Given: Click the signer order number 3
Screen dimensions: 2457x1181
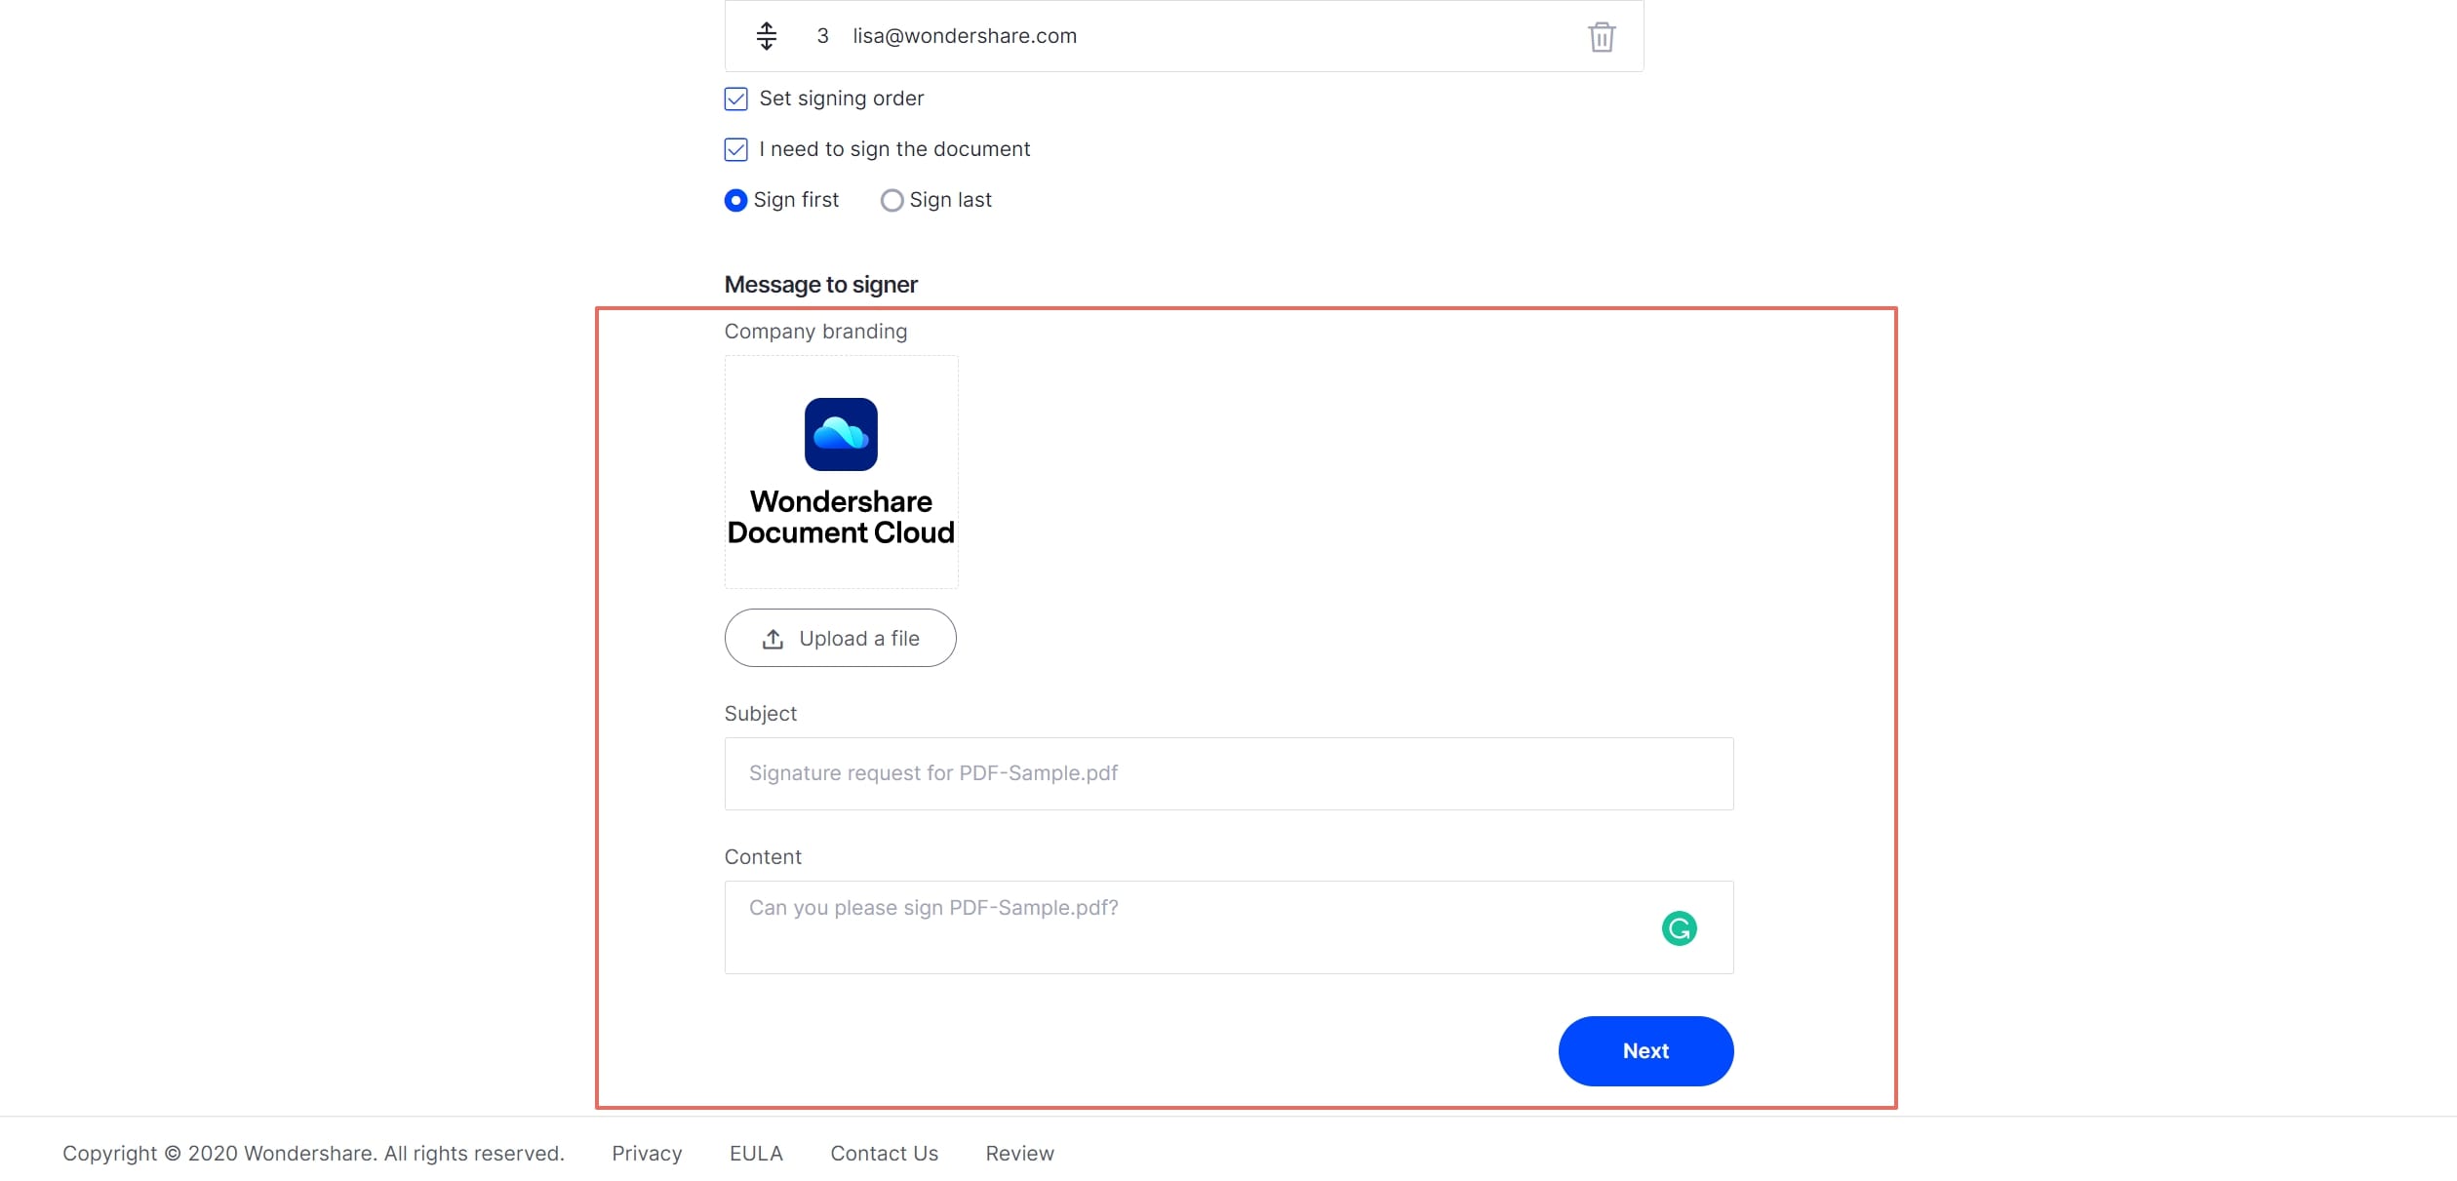Looking at the screenshot, I should point(822,36).
